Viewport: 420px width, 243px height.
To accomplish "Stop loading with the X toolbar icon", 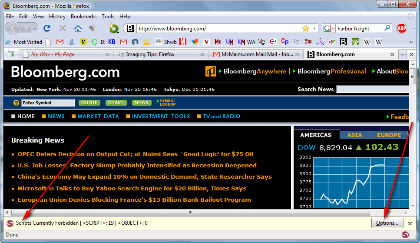I will [x=63, y=28].
